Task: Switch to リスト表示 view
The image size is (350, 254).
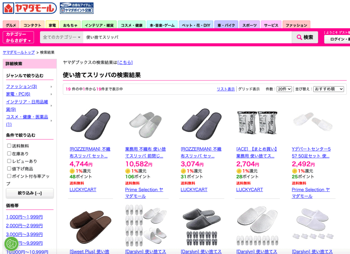Action: pos(226,89)
